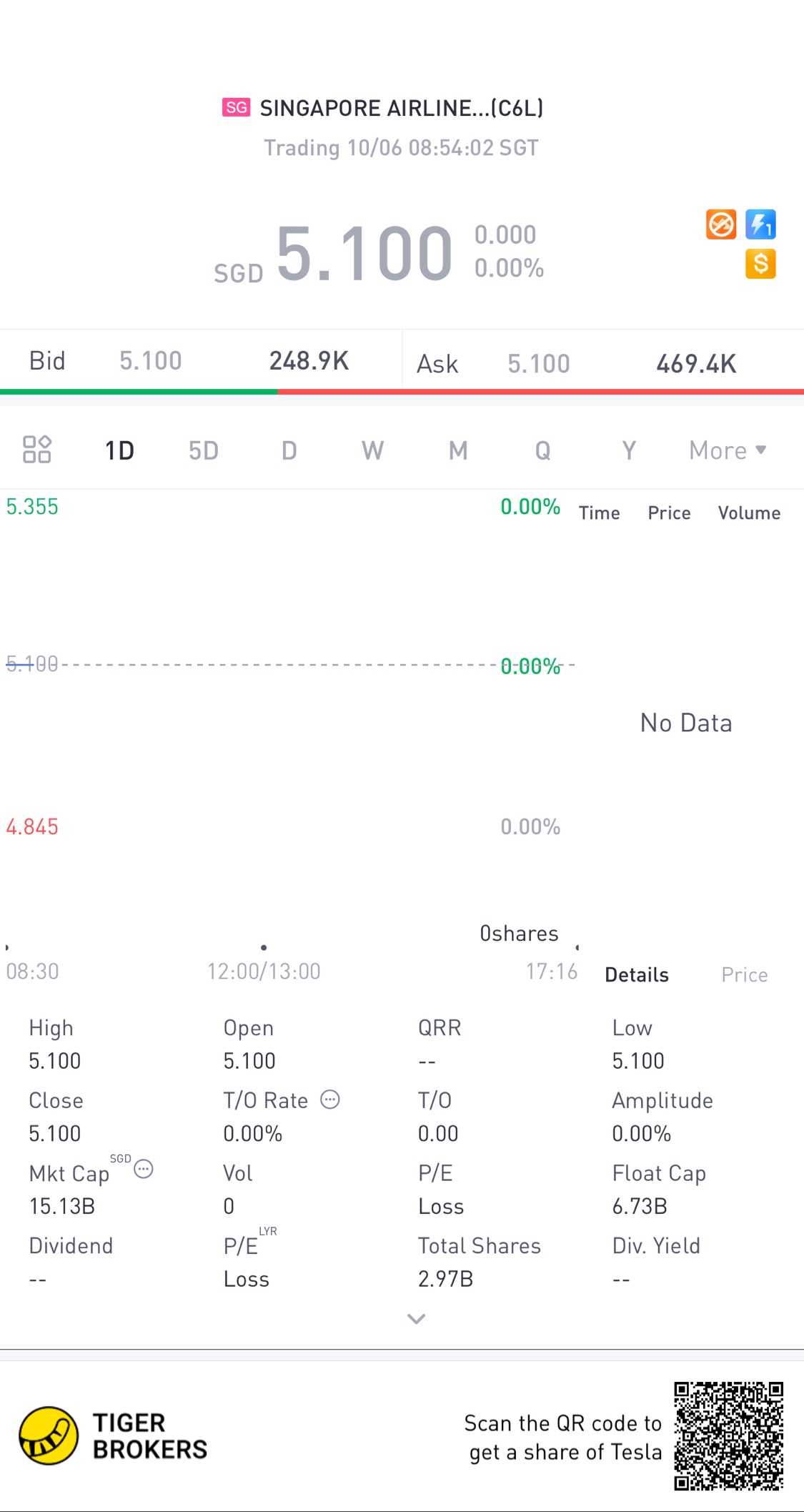Viewport: 804px width, 1512px height.
Task: Click the pink SG market badge
Action: [x=236, y=107]
